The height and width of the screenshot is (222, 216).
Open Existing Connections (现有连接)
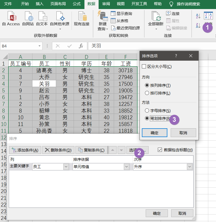pyautogui.click(x=81, y=18)
